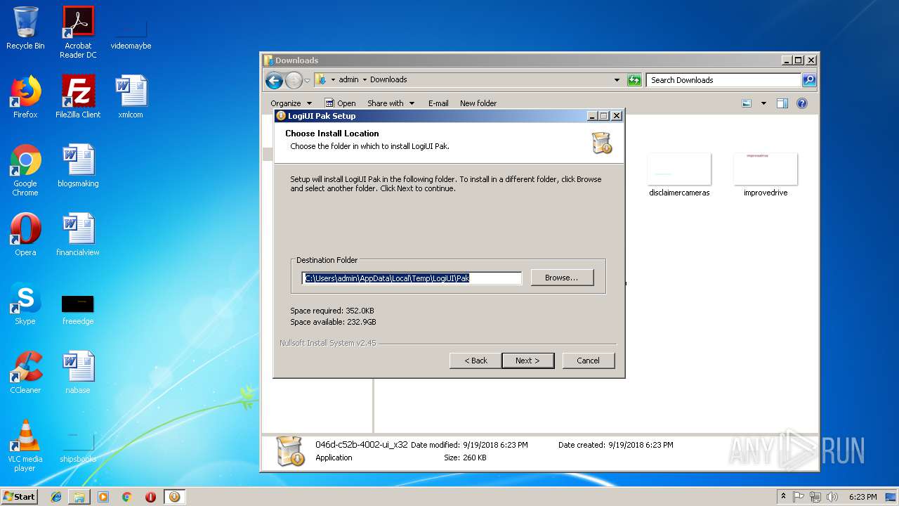Image resolution: width=899 pixels, height=506 pixels.
Task: Select the freeedge desktop file
Action: 78,309
